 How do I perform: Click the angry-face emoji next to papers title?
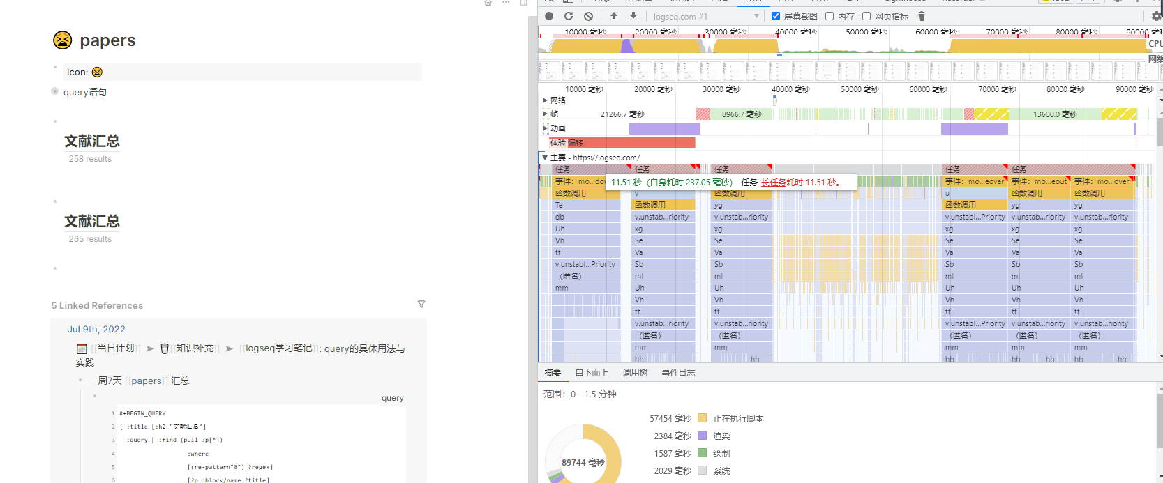coord(63,40)
